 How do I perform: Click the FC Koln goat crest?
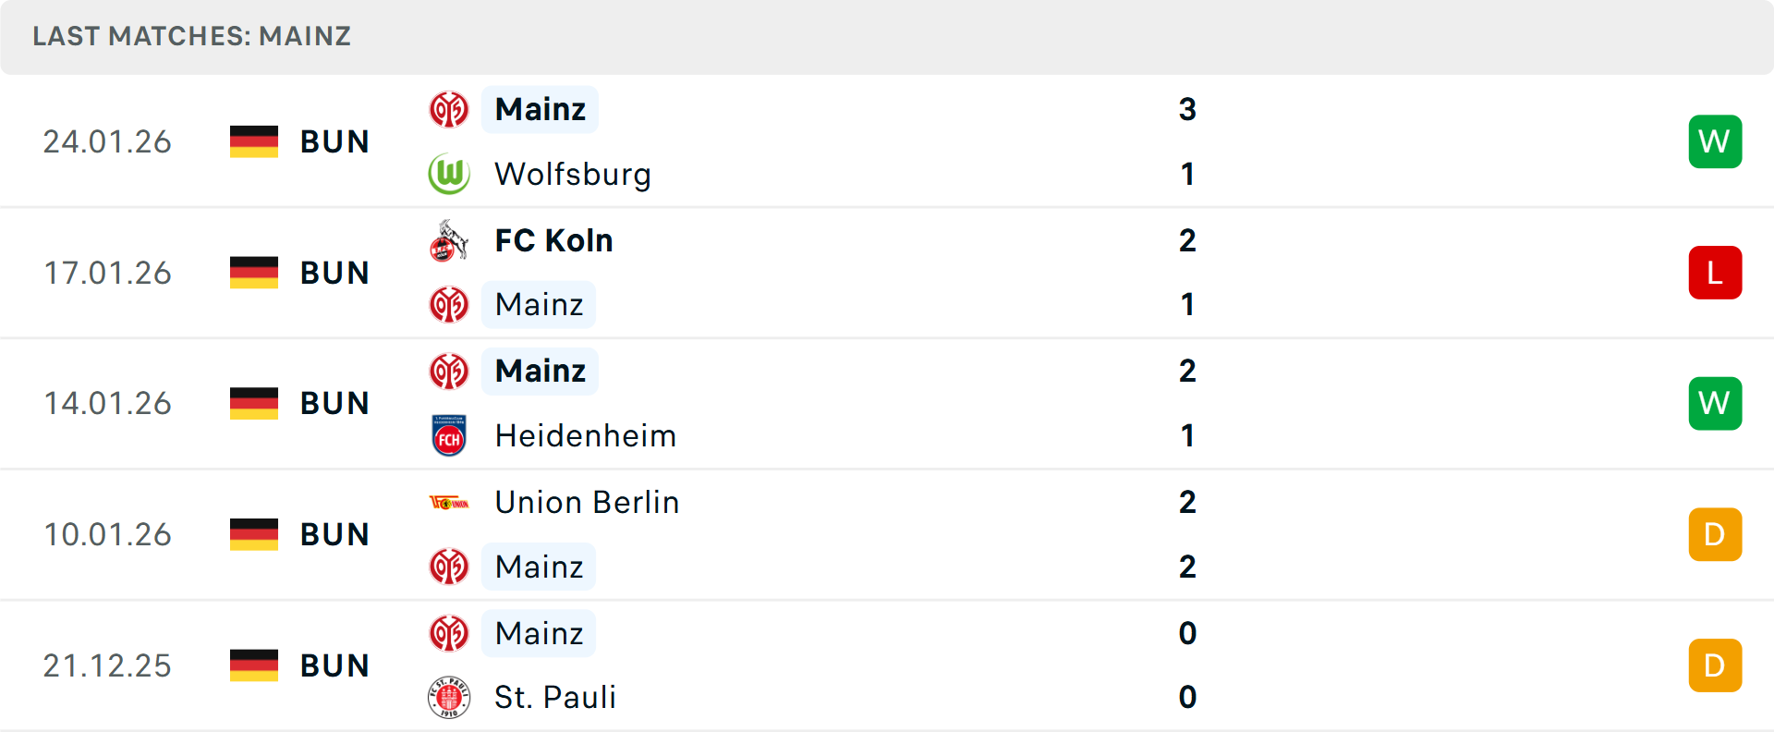[x=449, y=240]
